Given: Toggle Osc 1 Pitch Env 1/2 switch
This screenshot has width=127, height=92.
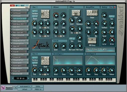Looking at the screenshot, I should coord(44,28).
